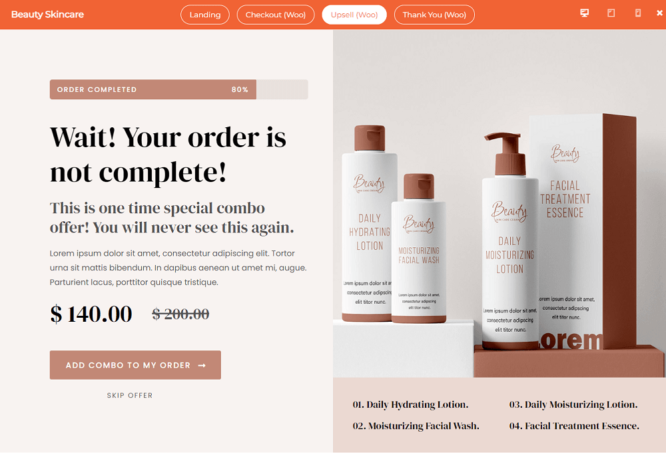Click Add Combo To My Order button
The width and height of the screenshot is (666, 453).
click(135, 364)
